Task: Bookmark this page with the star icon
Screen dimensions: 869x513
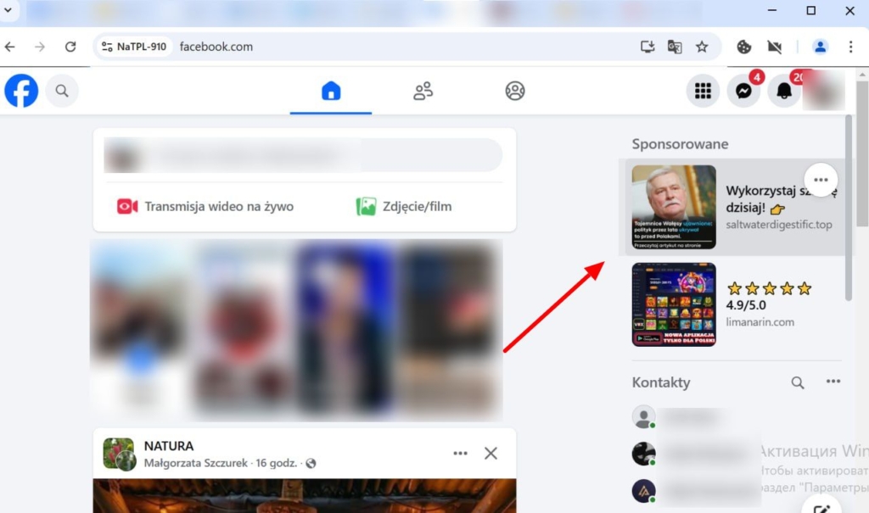Action: pyautogui.click(x=702, y=47)
